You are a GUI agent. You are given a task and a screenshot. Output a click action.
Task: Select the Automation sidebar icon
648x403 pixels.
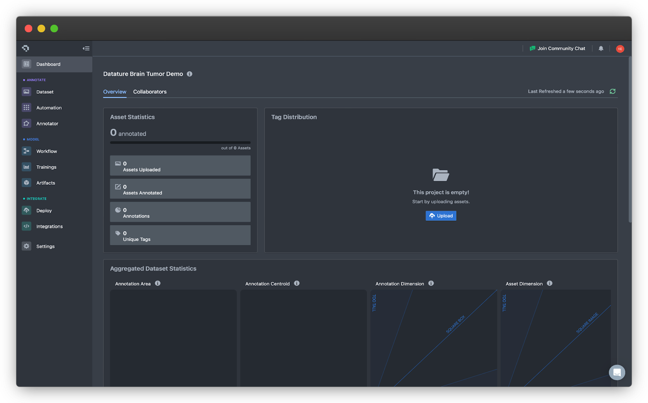coord(49,107)
